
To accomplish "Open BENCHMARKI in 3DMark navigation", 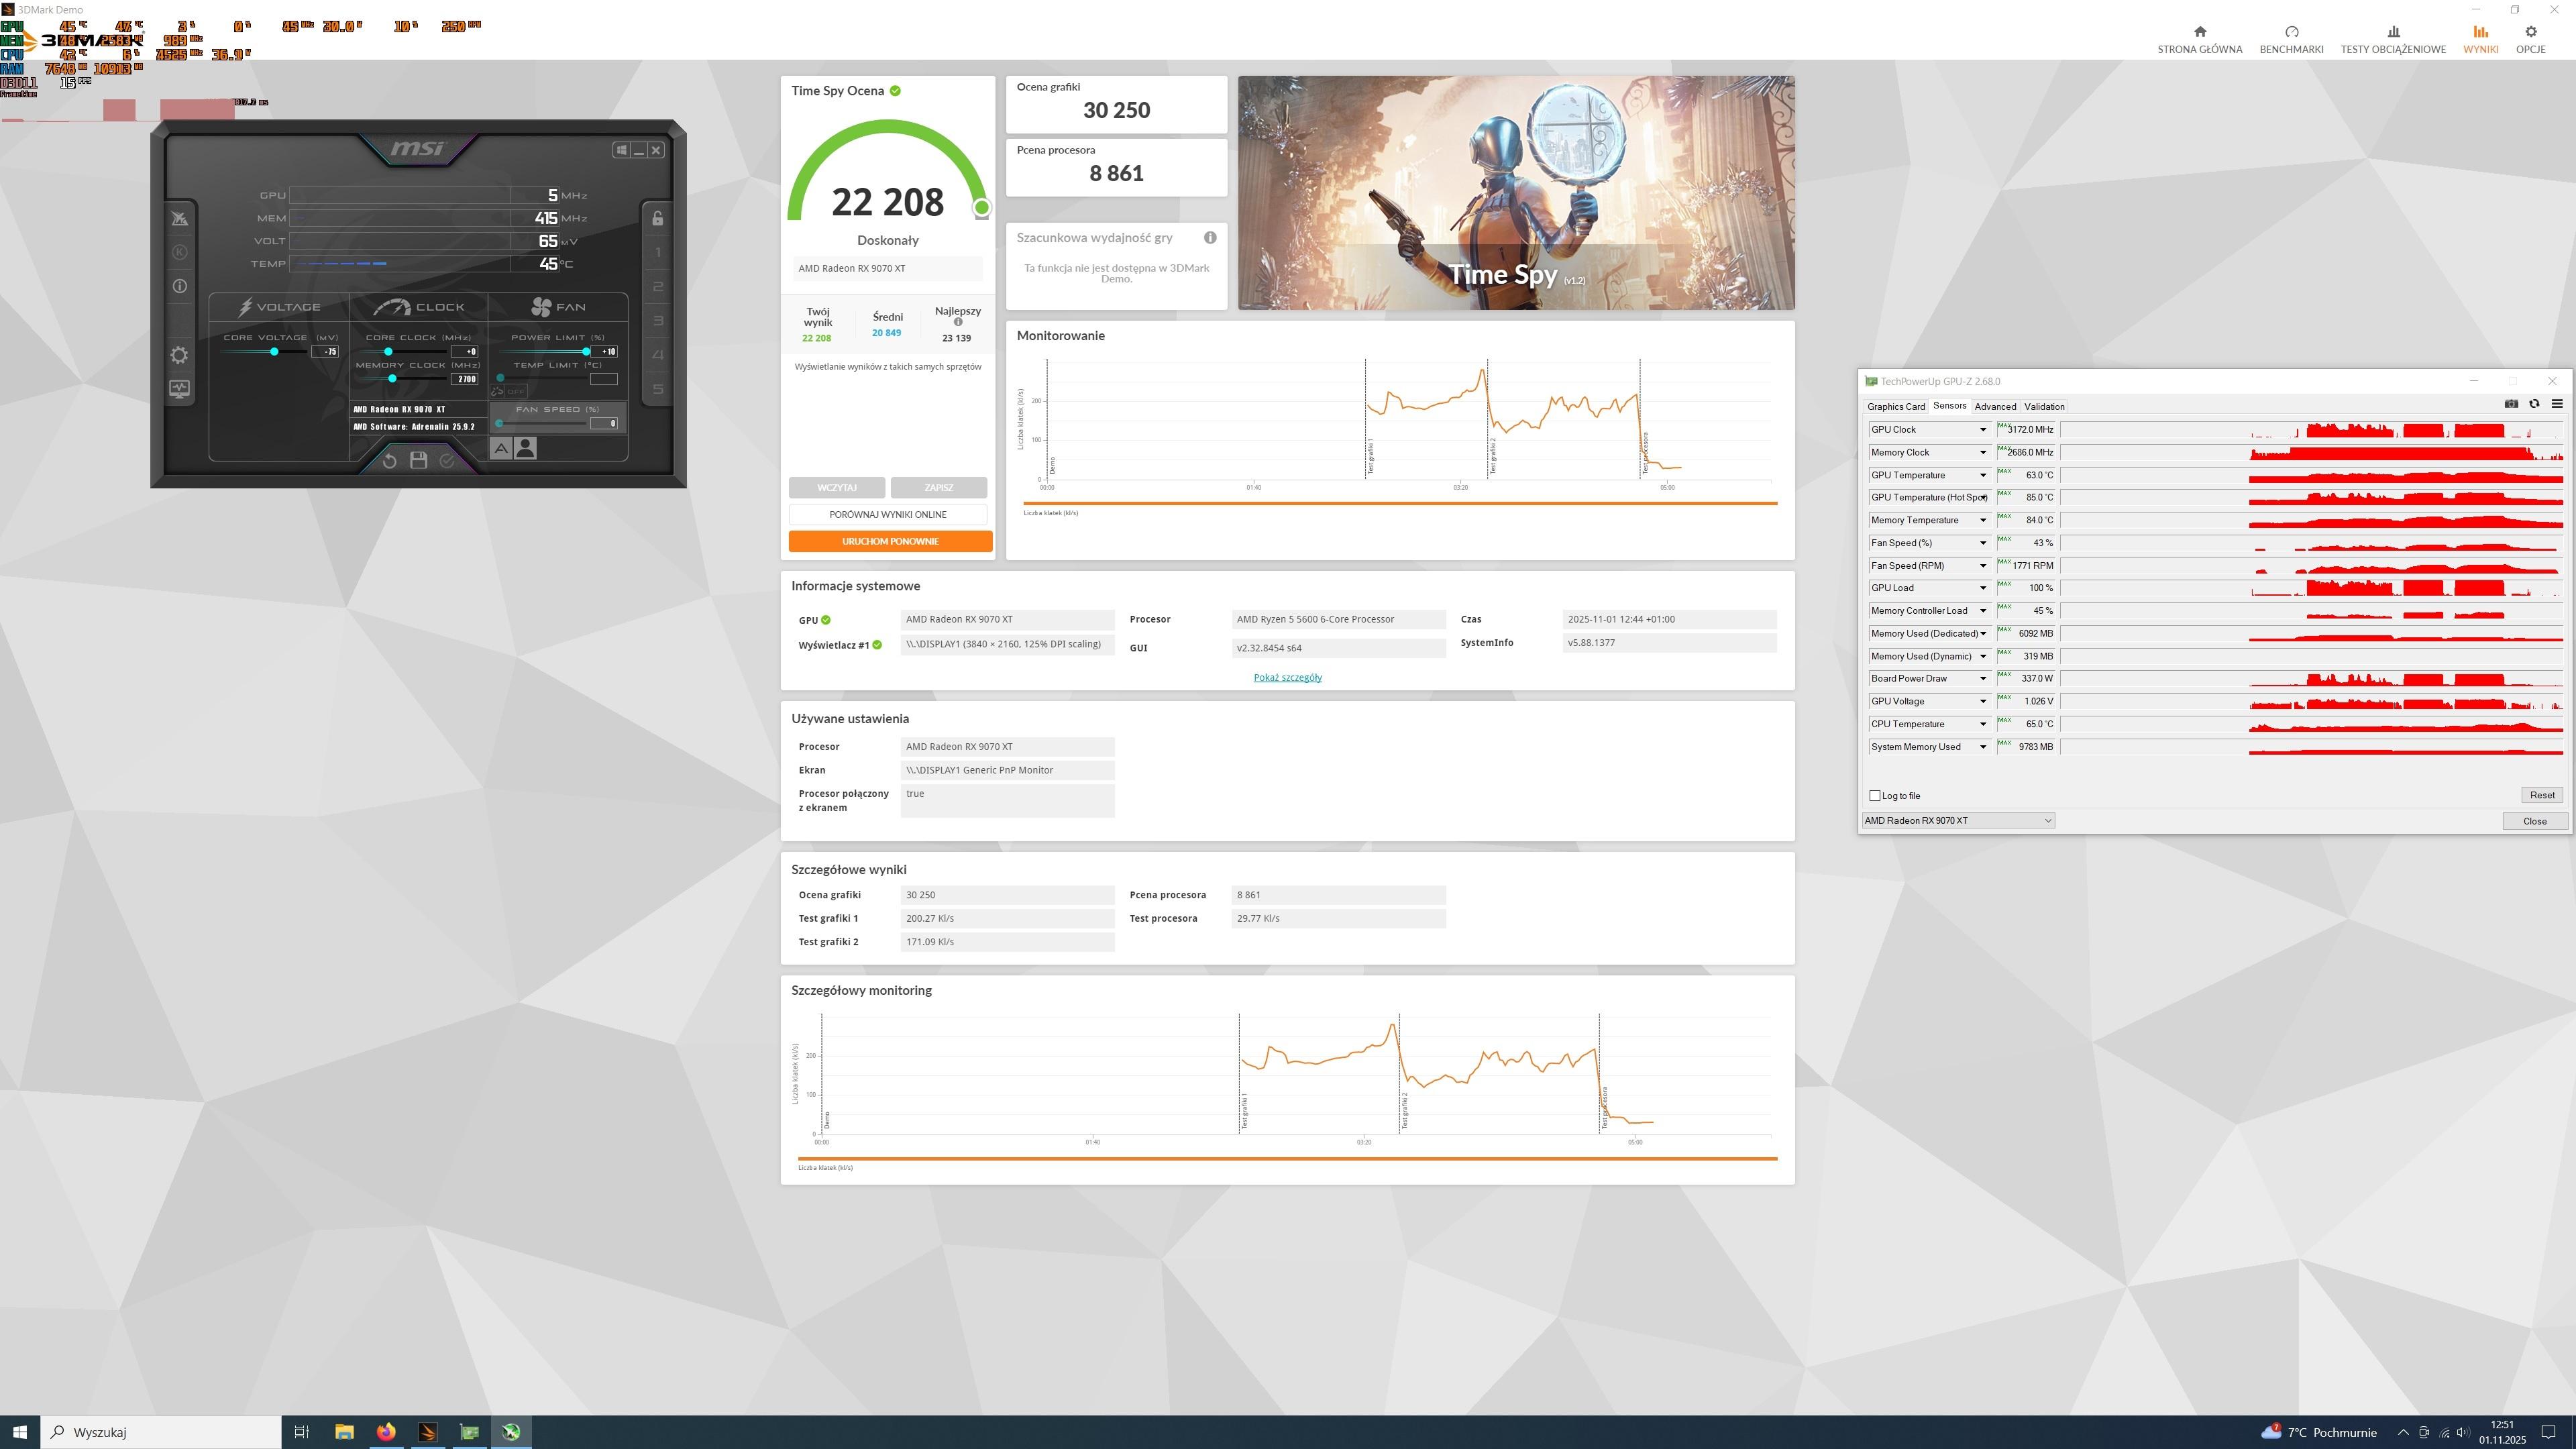I will pos(2291,39).
